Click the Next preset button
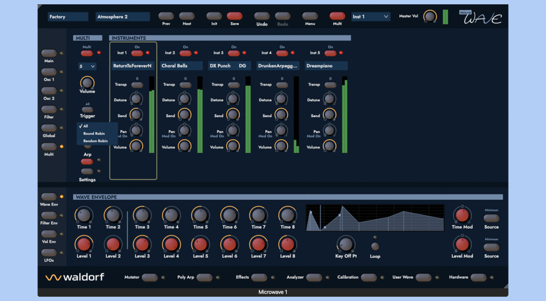This screenshot has height=301, width=546. [187, 16]
